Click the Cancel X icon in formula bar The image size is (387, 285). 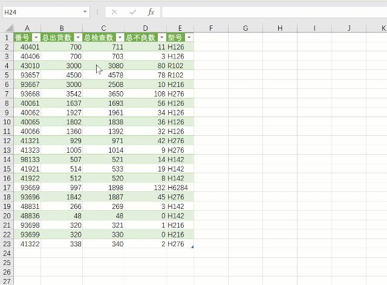pos(114,12)
